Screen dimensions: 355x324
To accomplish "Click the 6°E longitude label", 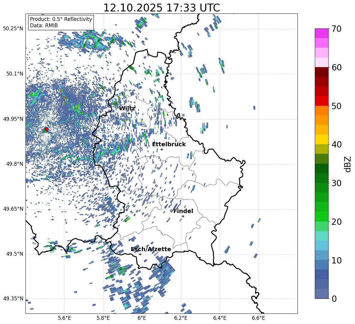I will pos(142,318).
